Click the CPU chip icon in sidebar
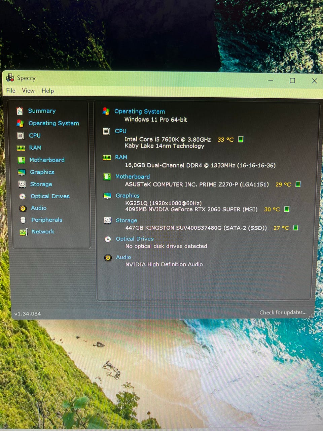Viewport: 323px width, 431px height. point(21,136)
